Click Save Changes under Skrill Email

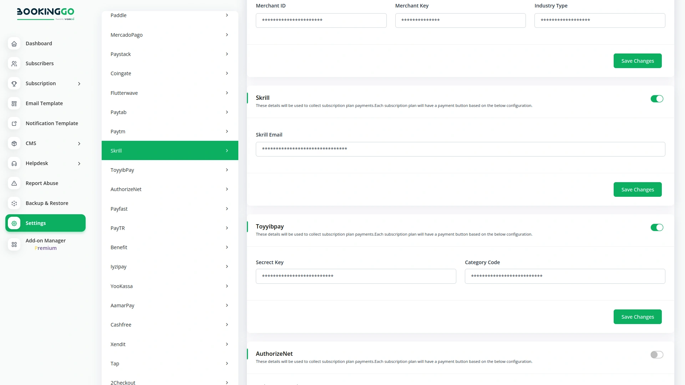pyautogui.click(x=638, y=189)
